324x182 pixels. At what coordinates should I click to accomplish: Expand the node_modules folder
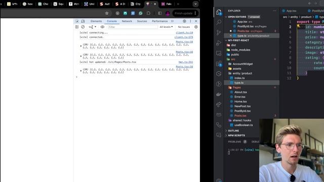[240, 50]
